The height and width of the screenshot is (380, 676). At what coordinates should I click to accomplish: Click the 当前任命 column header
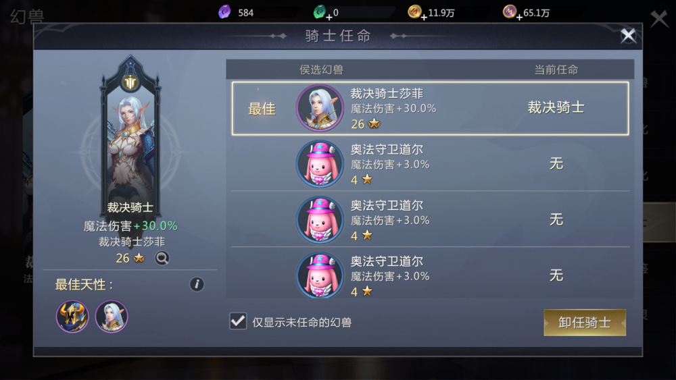[x=556, y=70]
